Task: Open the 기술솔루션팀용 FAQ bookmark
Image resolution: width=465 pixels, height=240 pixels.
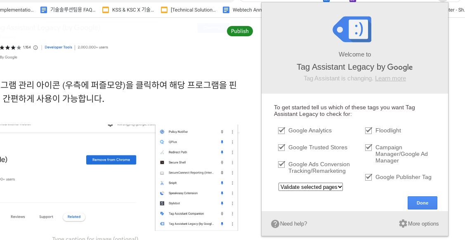Action: (x=68, y=10)
